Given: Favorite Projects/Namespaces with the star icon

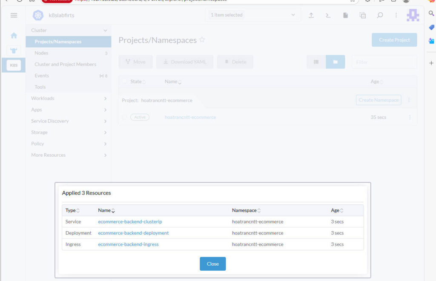Looking at the screenshot, I should click(202, 40).
